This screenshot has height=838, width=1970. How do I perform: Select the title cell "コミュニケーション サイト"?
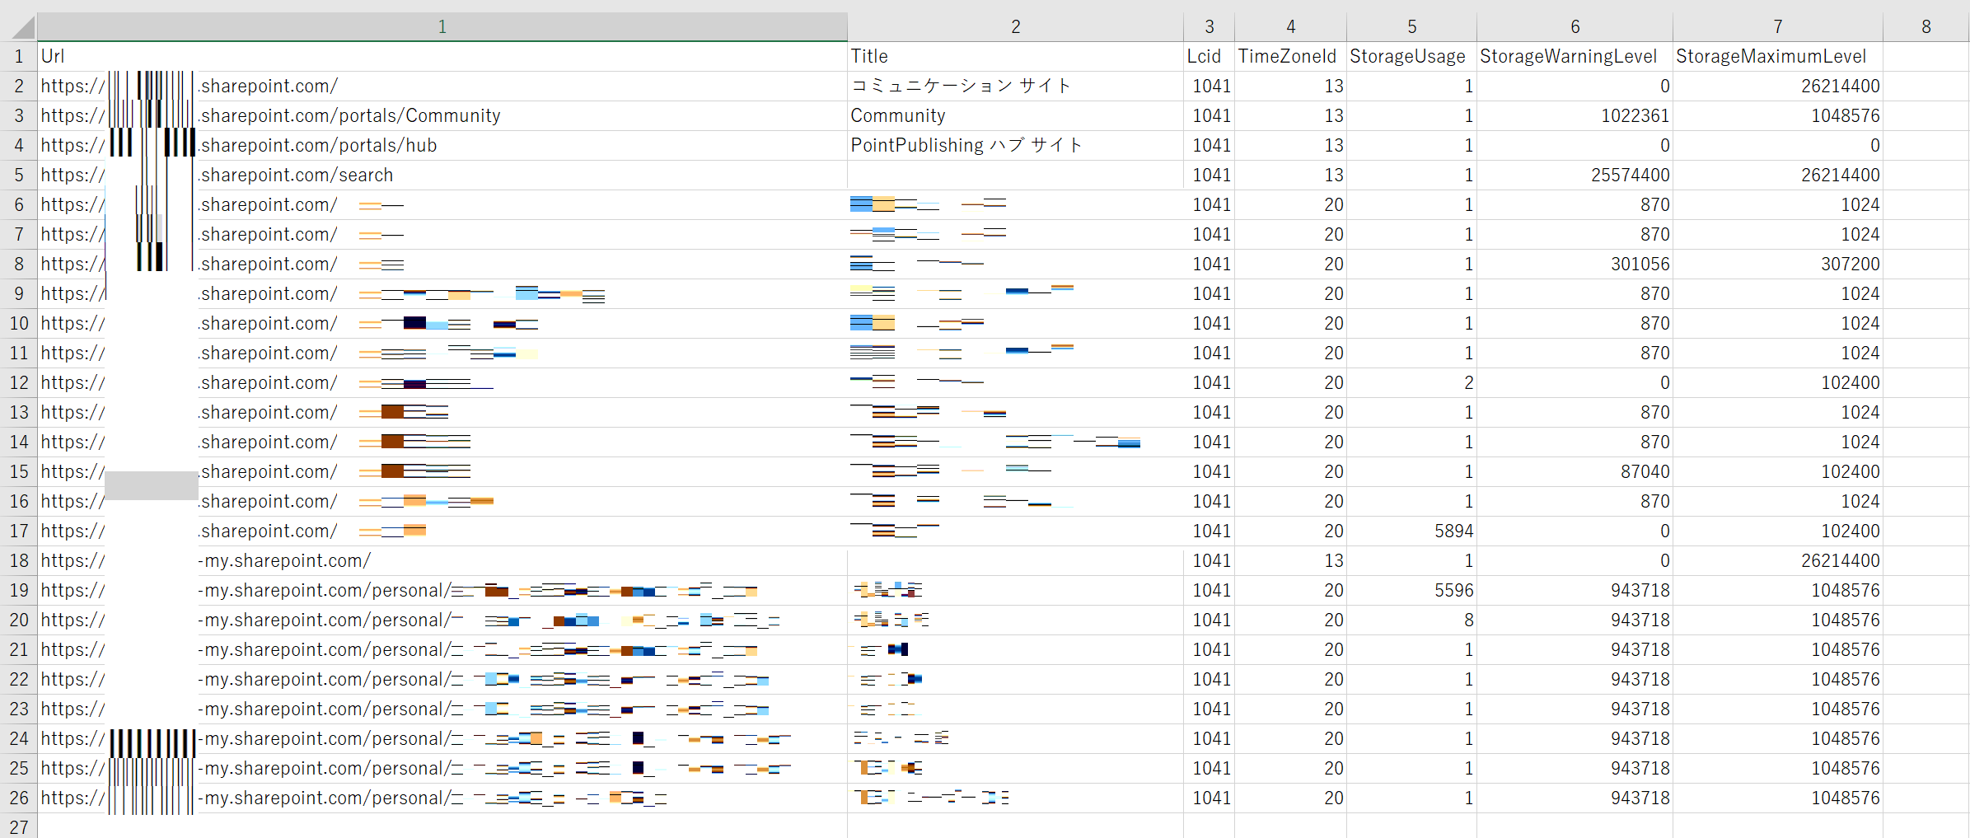click(x=1015, y=86)
